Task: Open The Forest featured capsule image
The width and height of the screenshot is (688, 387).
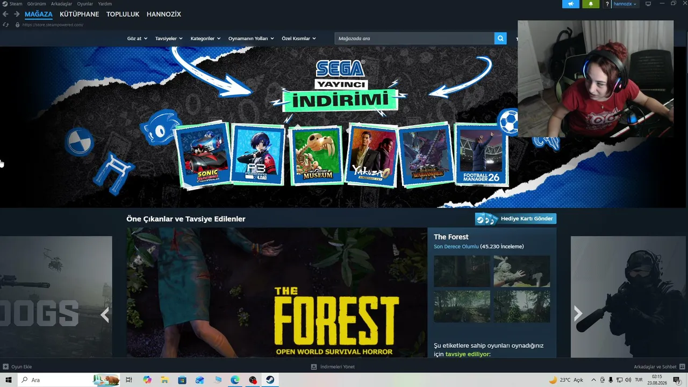Action: pyautogui.click(x=277, y=292)
